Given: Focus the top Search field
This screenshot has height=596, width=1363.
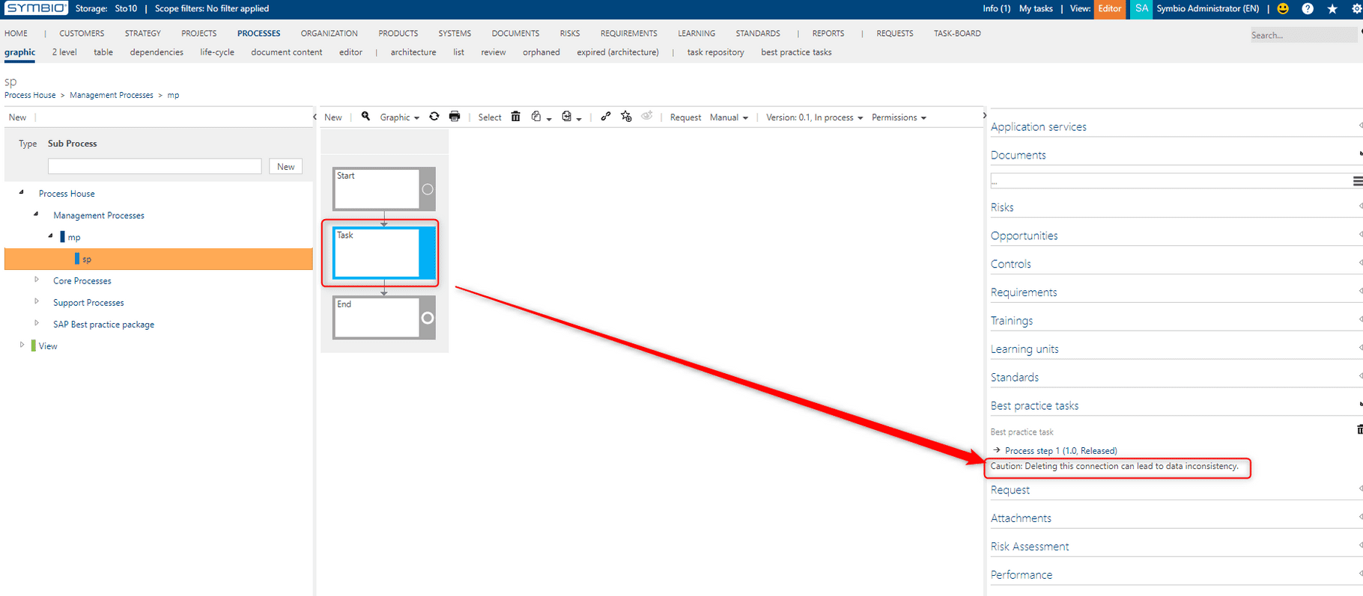Looking at the screenshot, I should pyautogui.click(x=1303, y=35).
